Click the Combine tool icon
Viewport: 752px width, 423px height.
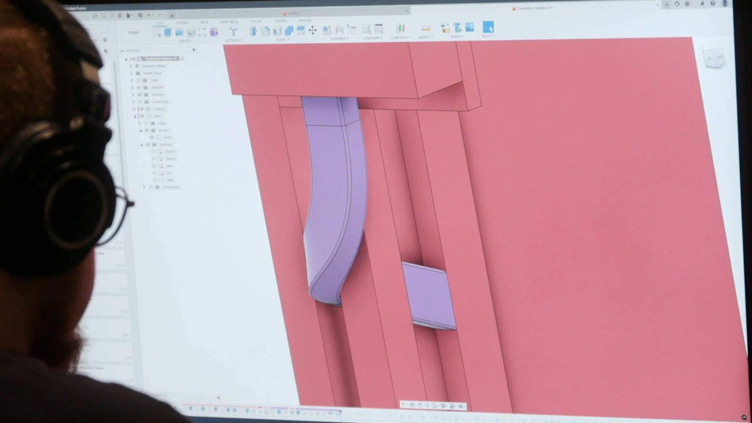click(289, 31)
